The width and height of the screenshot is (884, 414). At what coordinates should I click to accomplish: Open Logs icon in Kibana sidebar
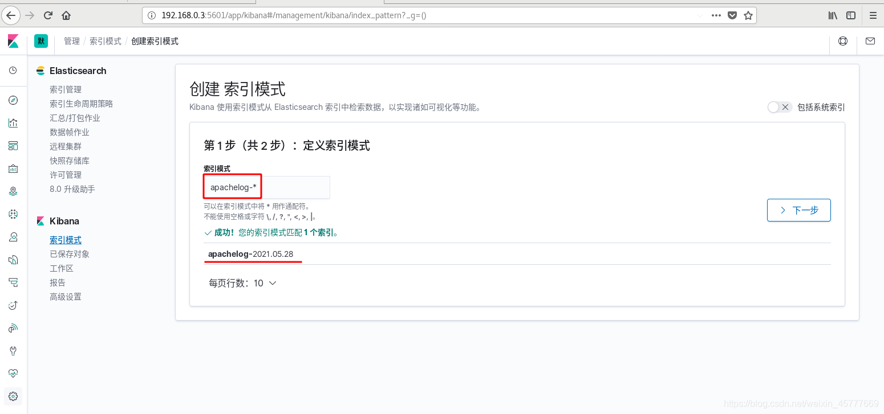click(x=13, y=260)
